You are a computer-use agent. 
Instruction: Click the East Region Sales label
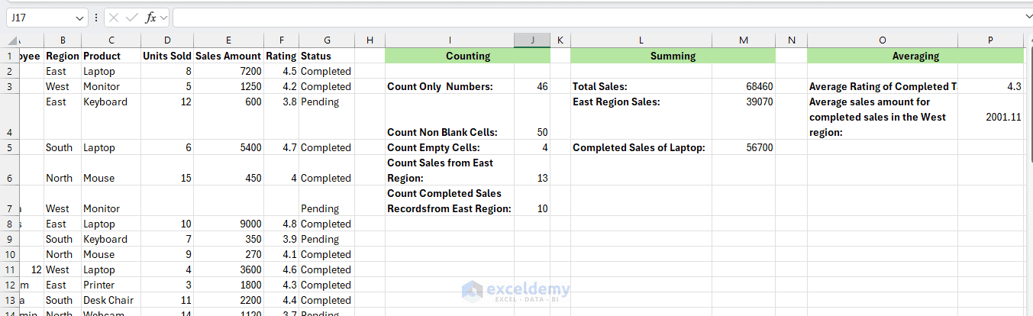pos(616,102)
